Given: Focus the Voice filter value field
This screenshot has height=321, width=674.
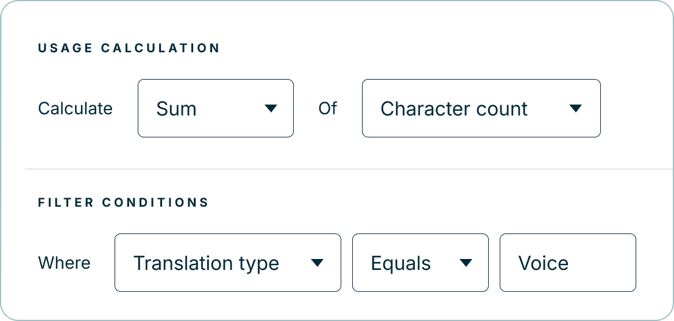Looking at the screenshot, I should (x=567, y=263).
